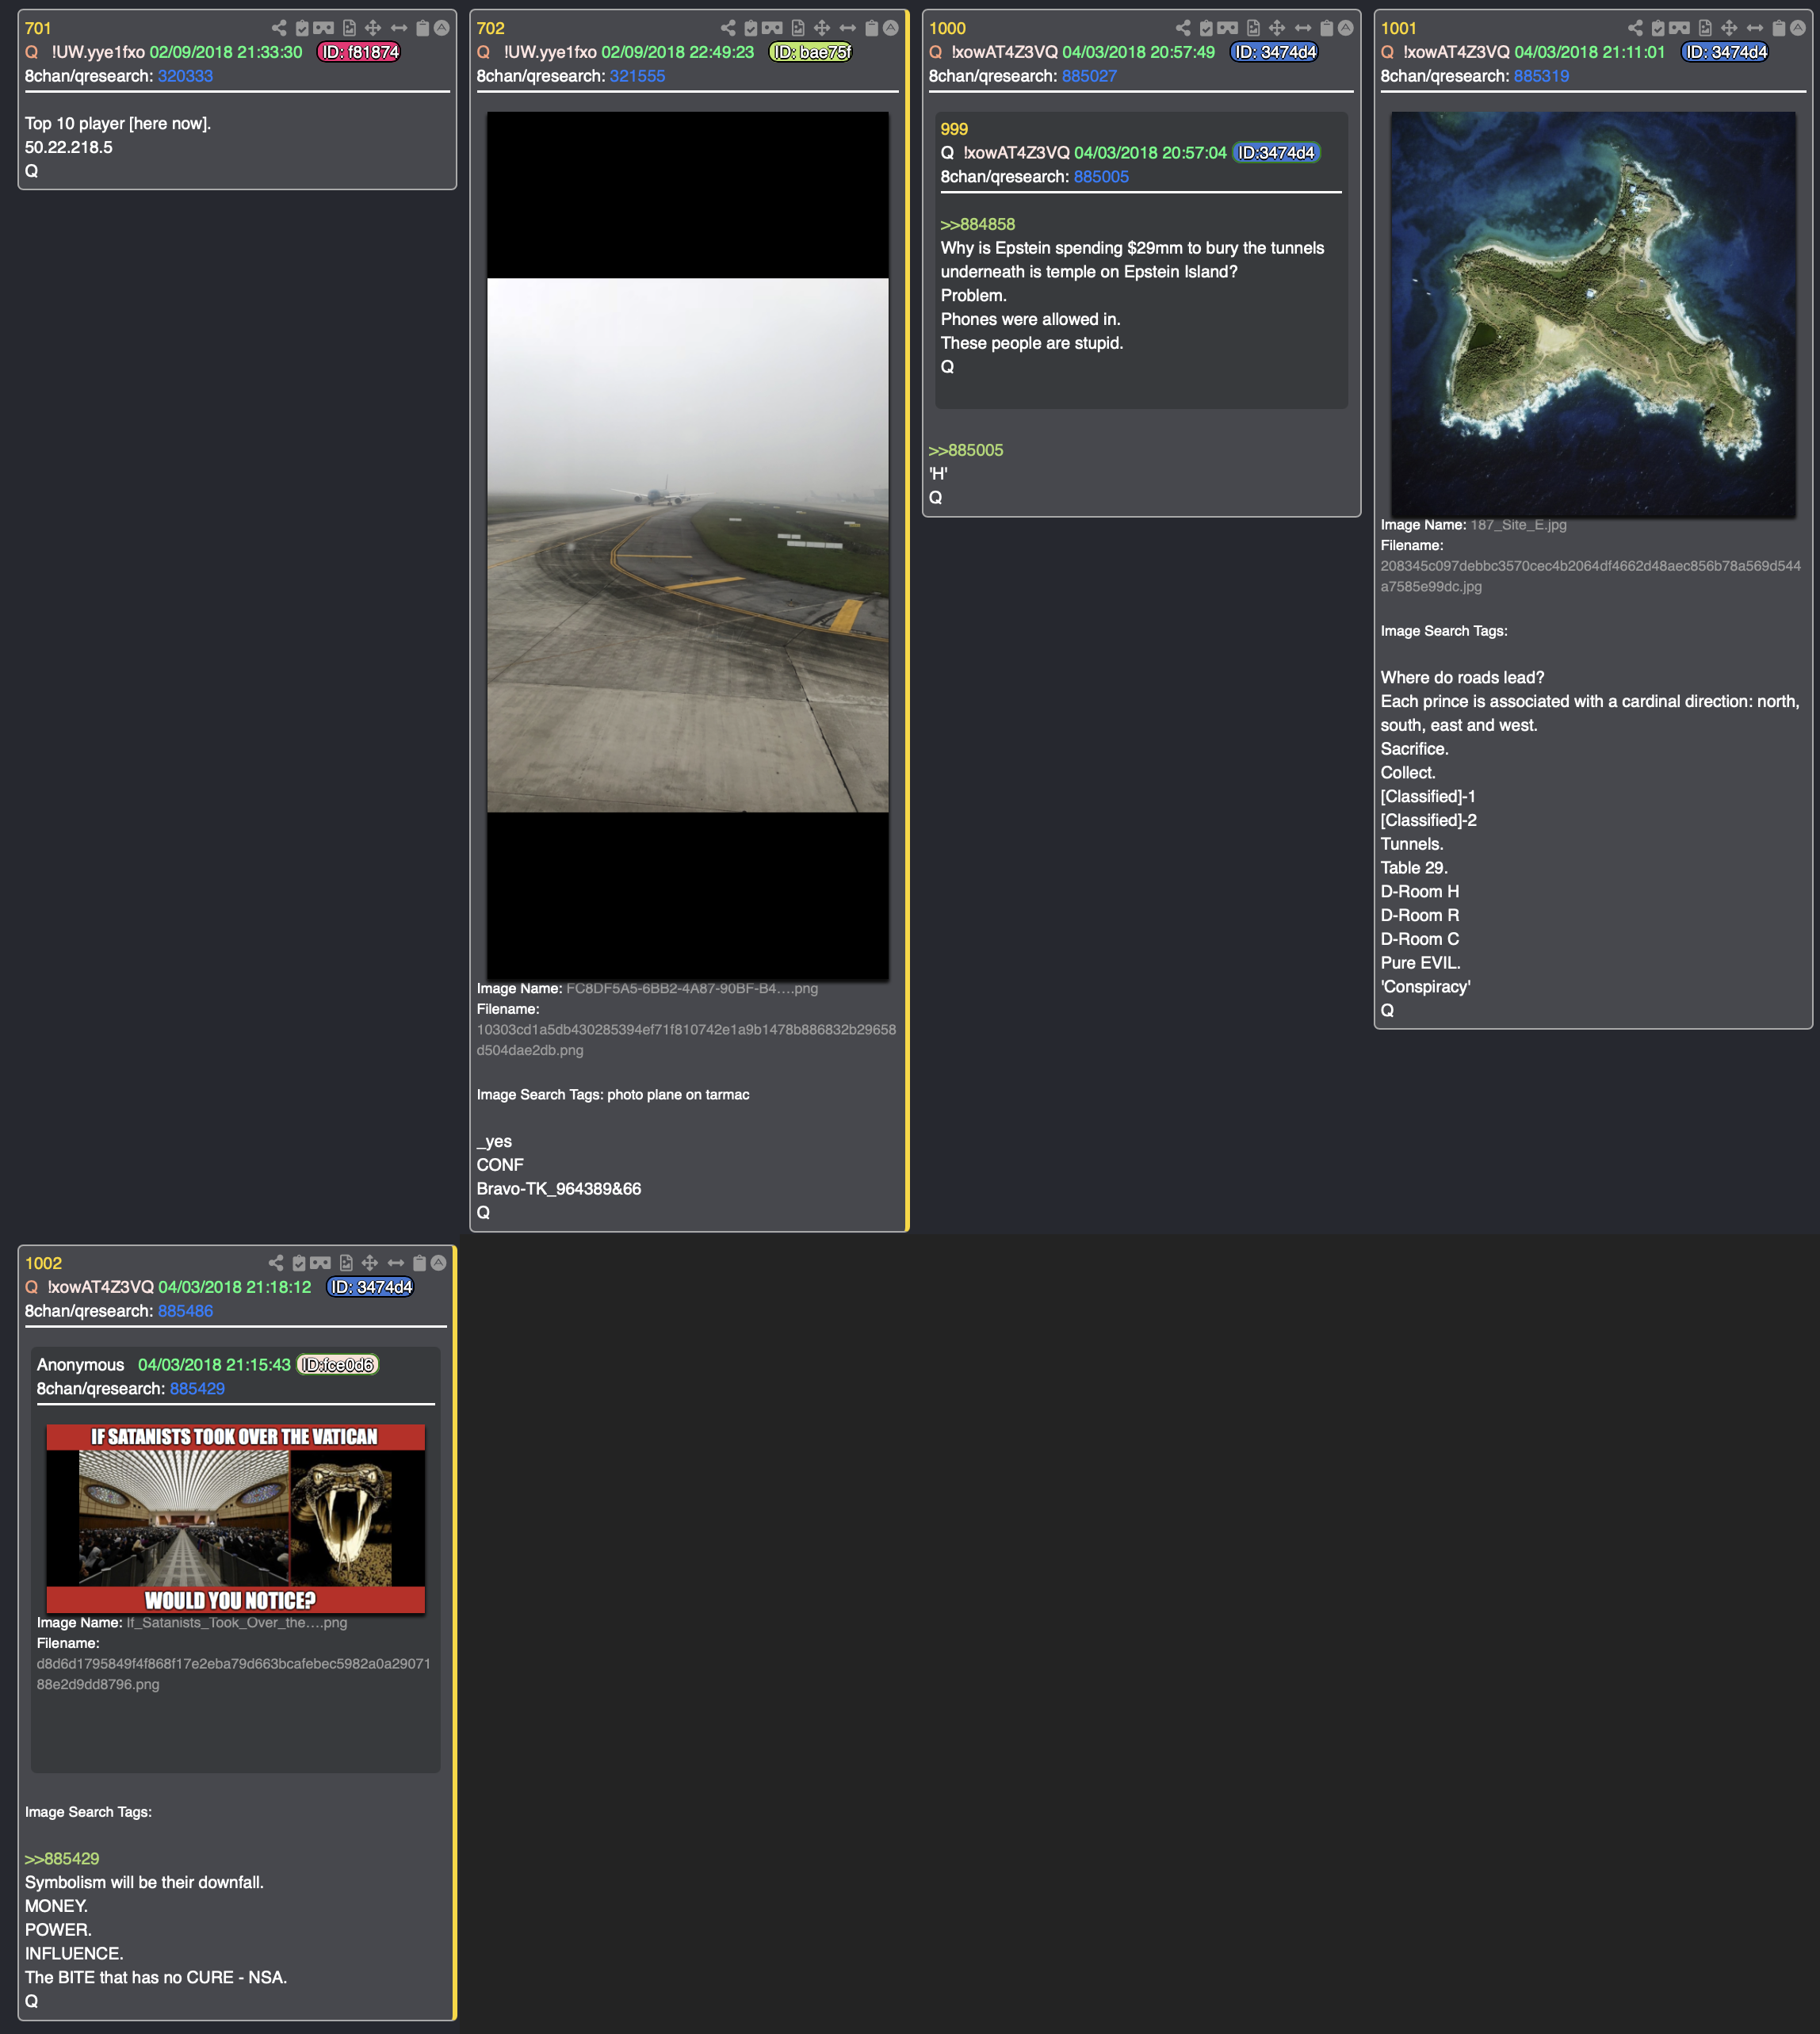Screen dimensions: 1820x2034
Task: Click VR goggles icon on post 701
Action: click(x=324, y=28)
